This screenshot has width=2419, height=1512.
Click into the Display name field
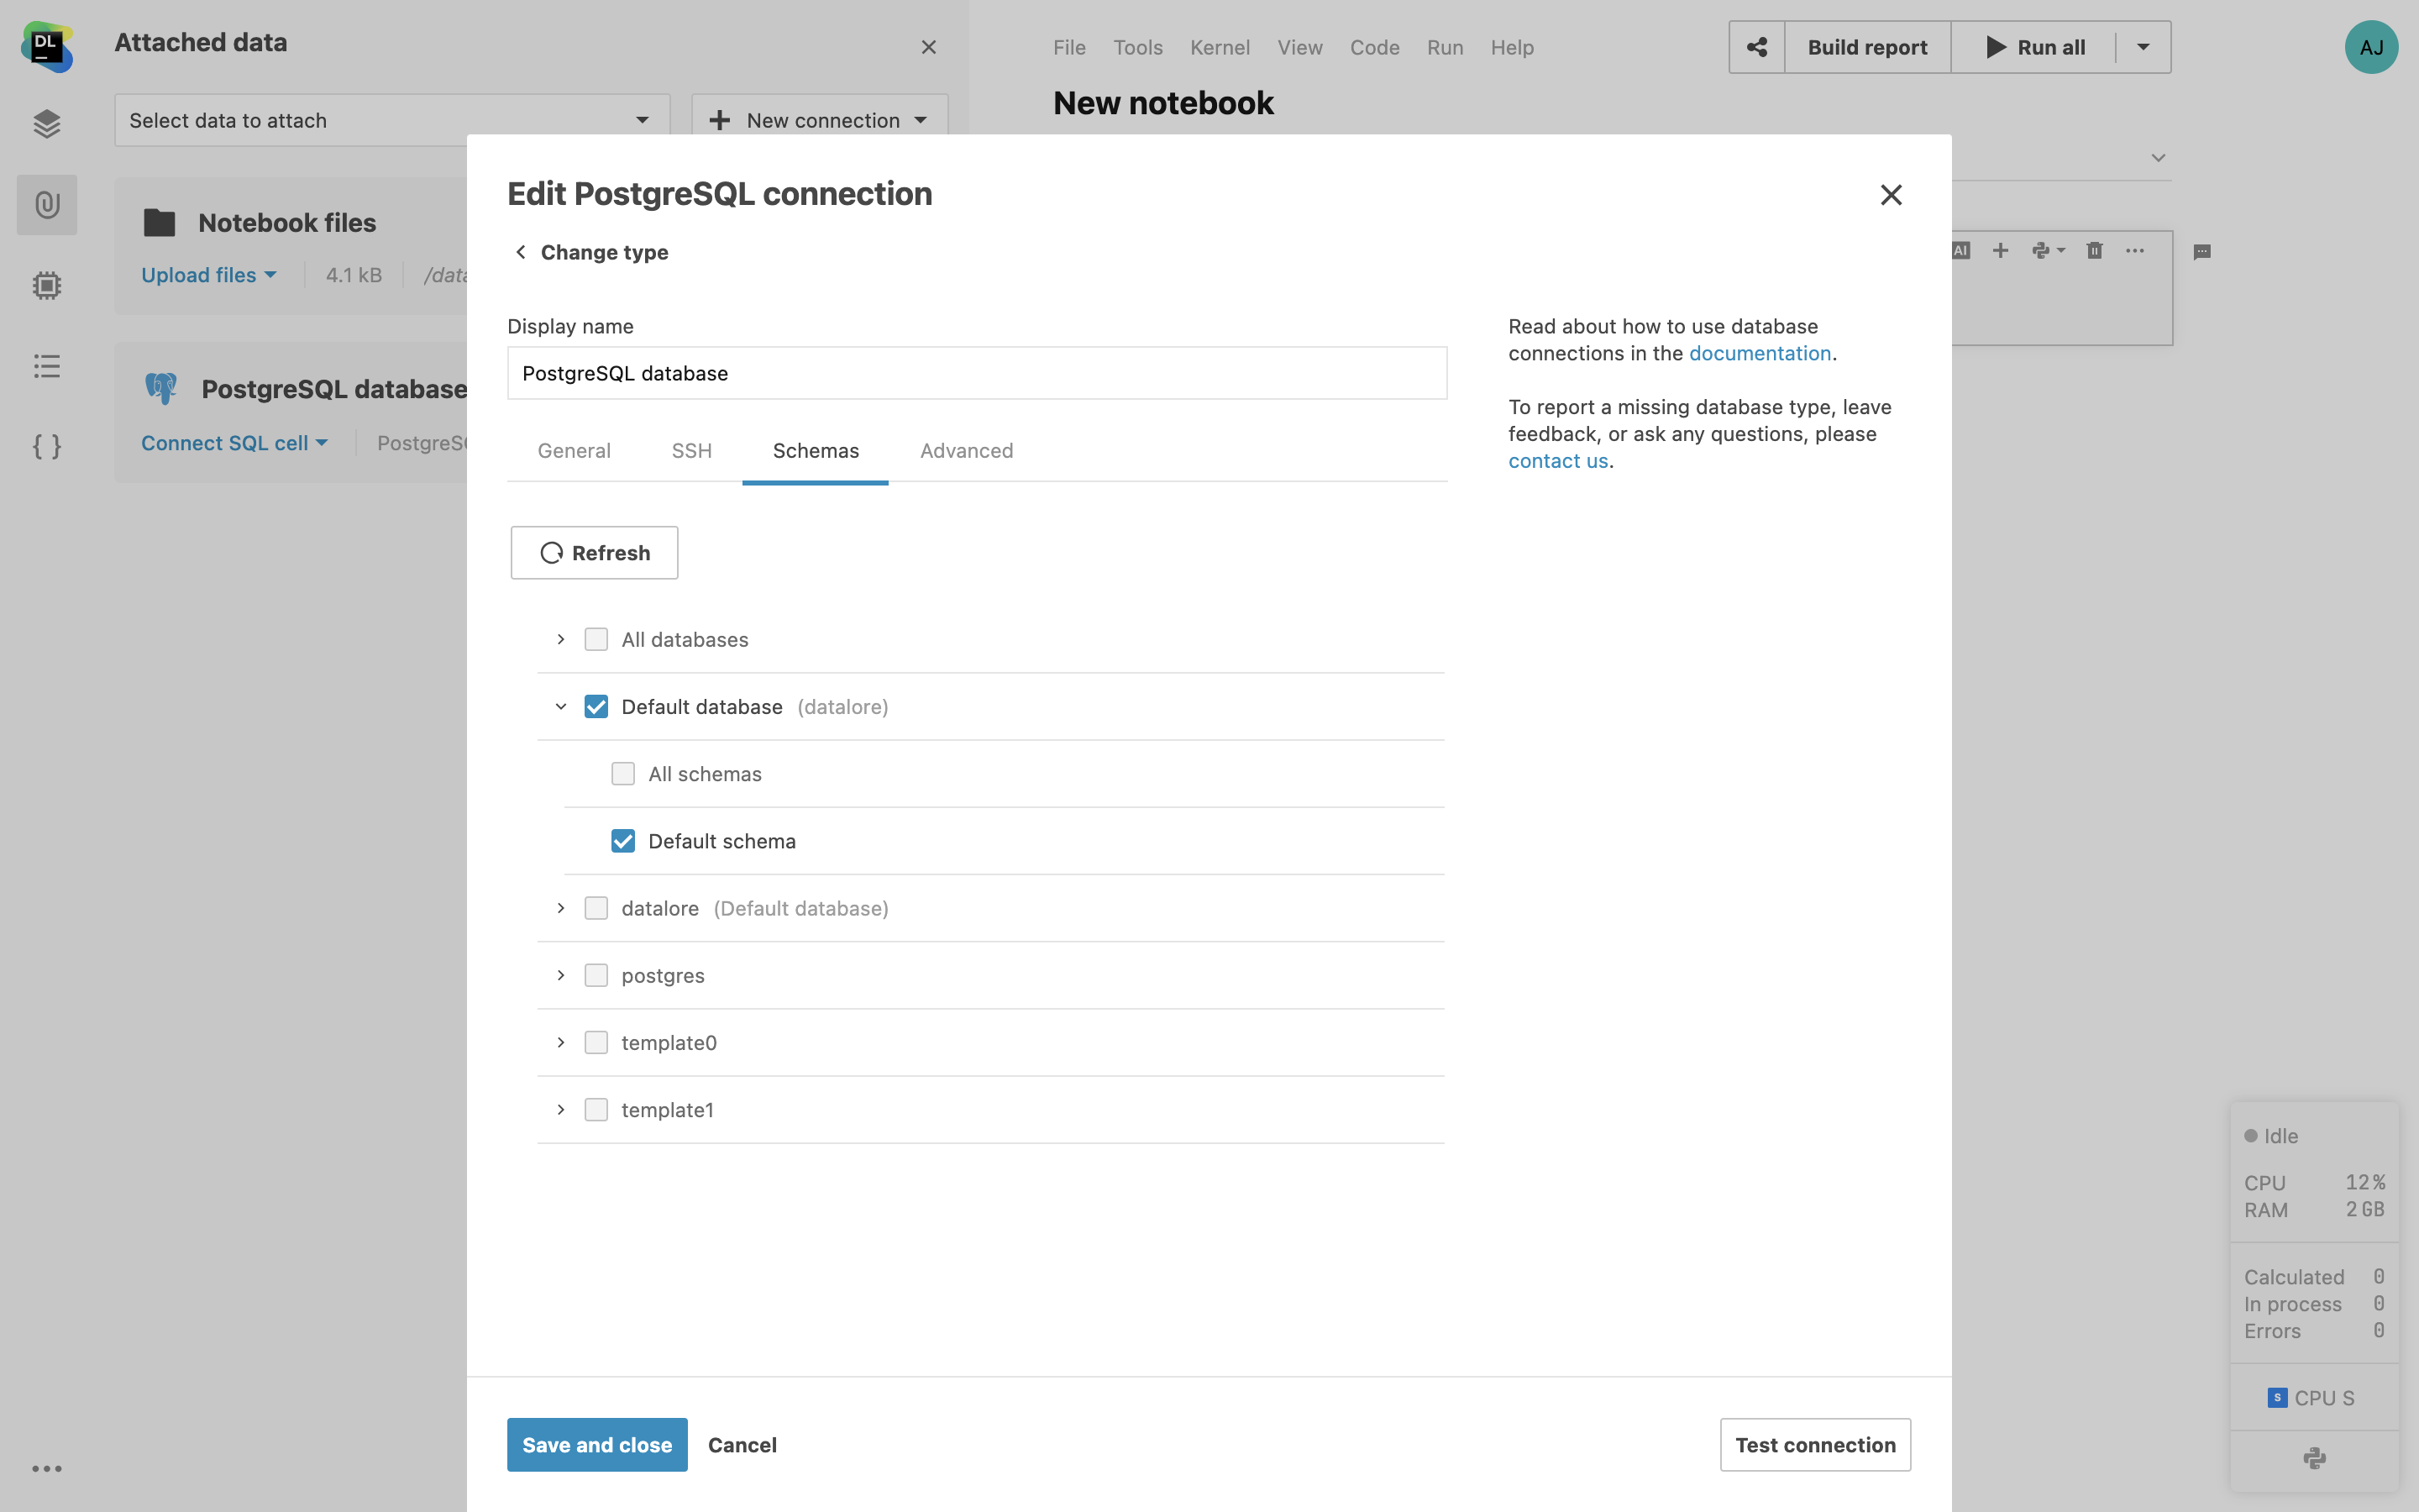[x=976, y=373]
